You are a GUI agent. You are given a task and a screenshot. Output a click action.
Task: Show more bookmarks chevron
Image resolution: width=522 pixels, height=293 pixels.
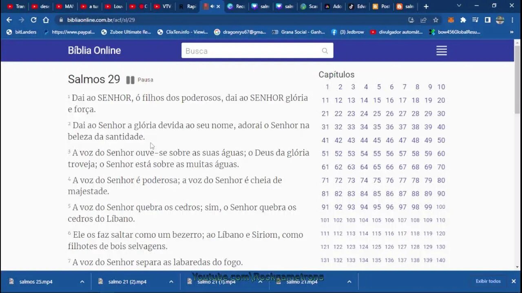512,32
